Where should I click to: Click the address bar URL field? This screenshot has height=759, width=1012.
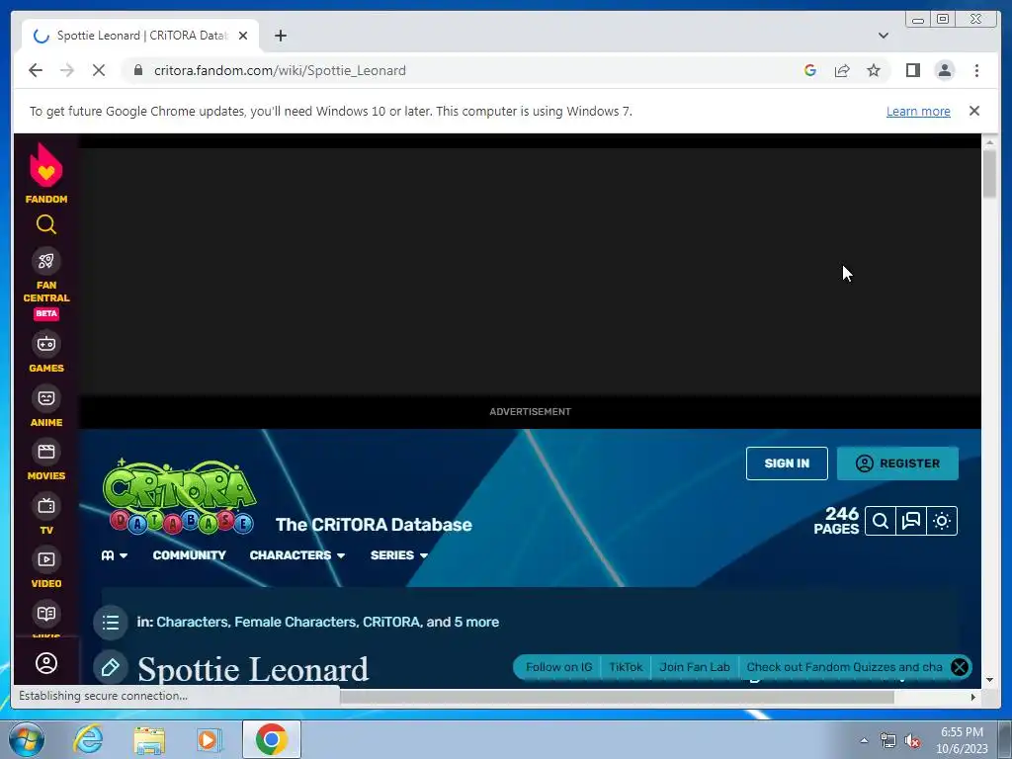pyautogui.click(x=464, y=70)
